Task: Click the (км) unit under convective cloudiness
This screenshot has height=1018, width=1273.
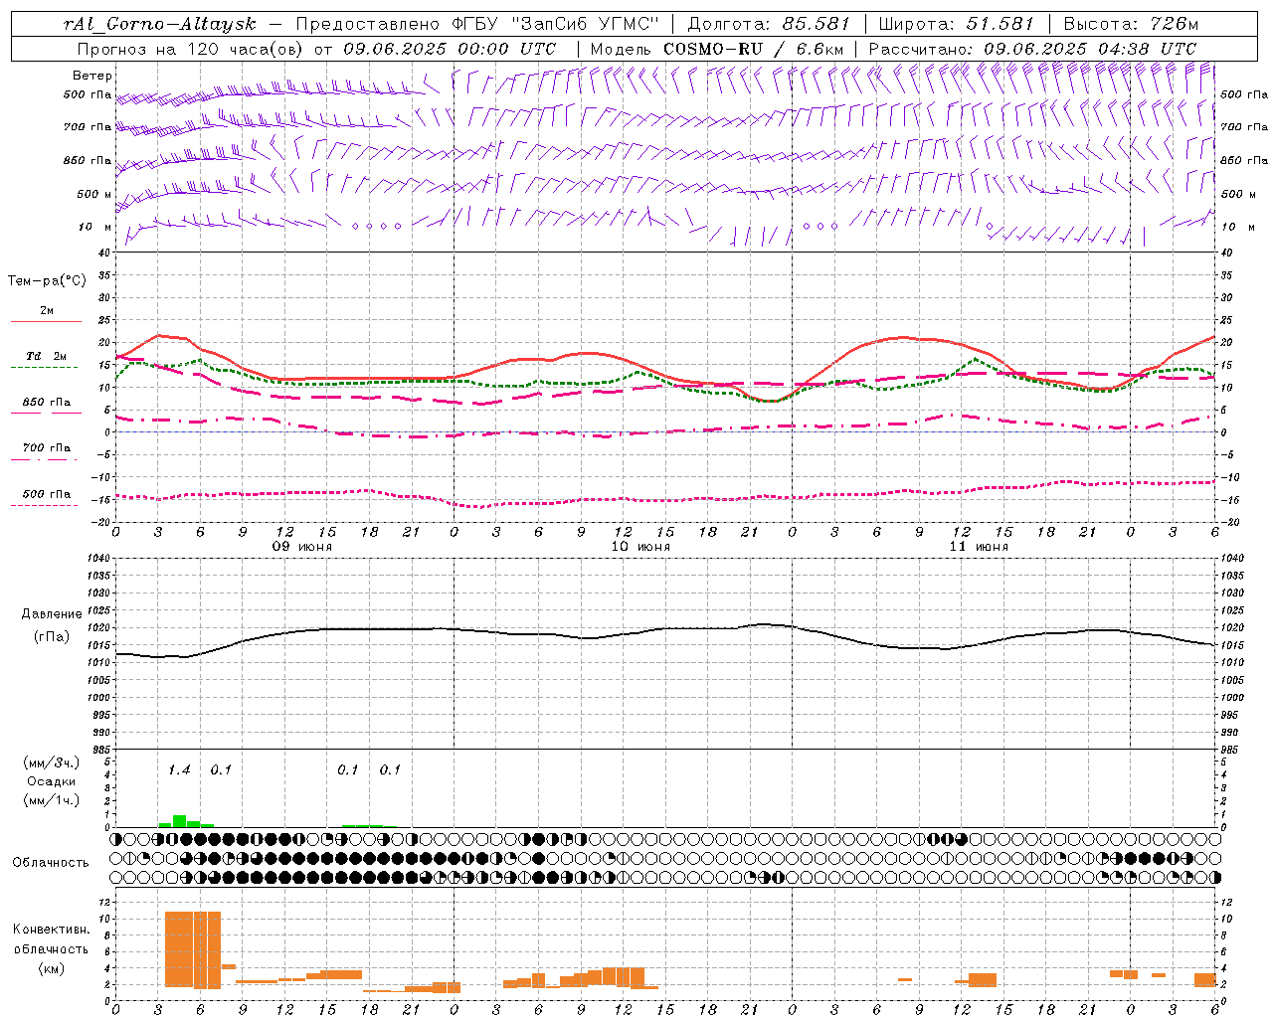Action: click(51, 968)
